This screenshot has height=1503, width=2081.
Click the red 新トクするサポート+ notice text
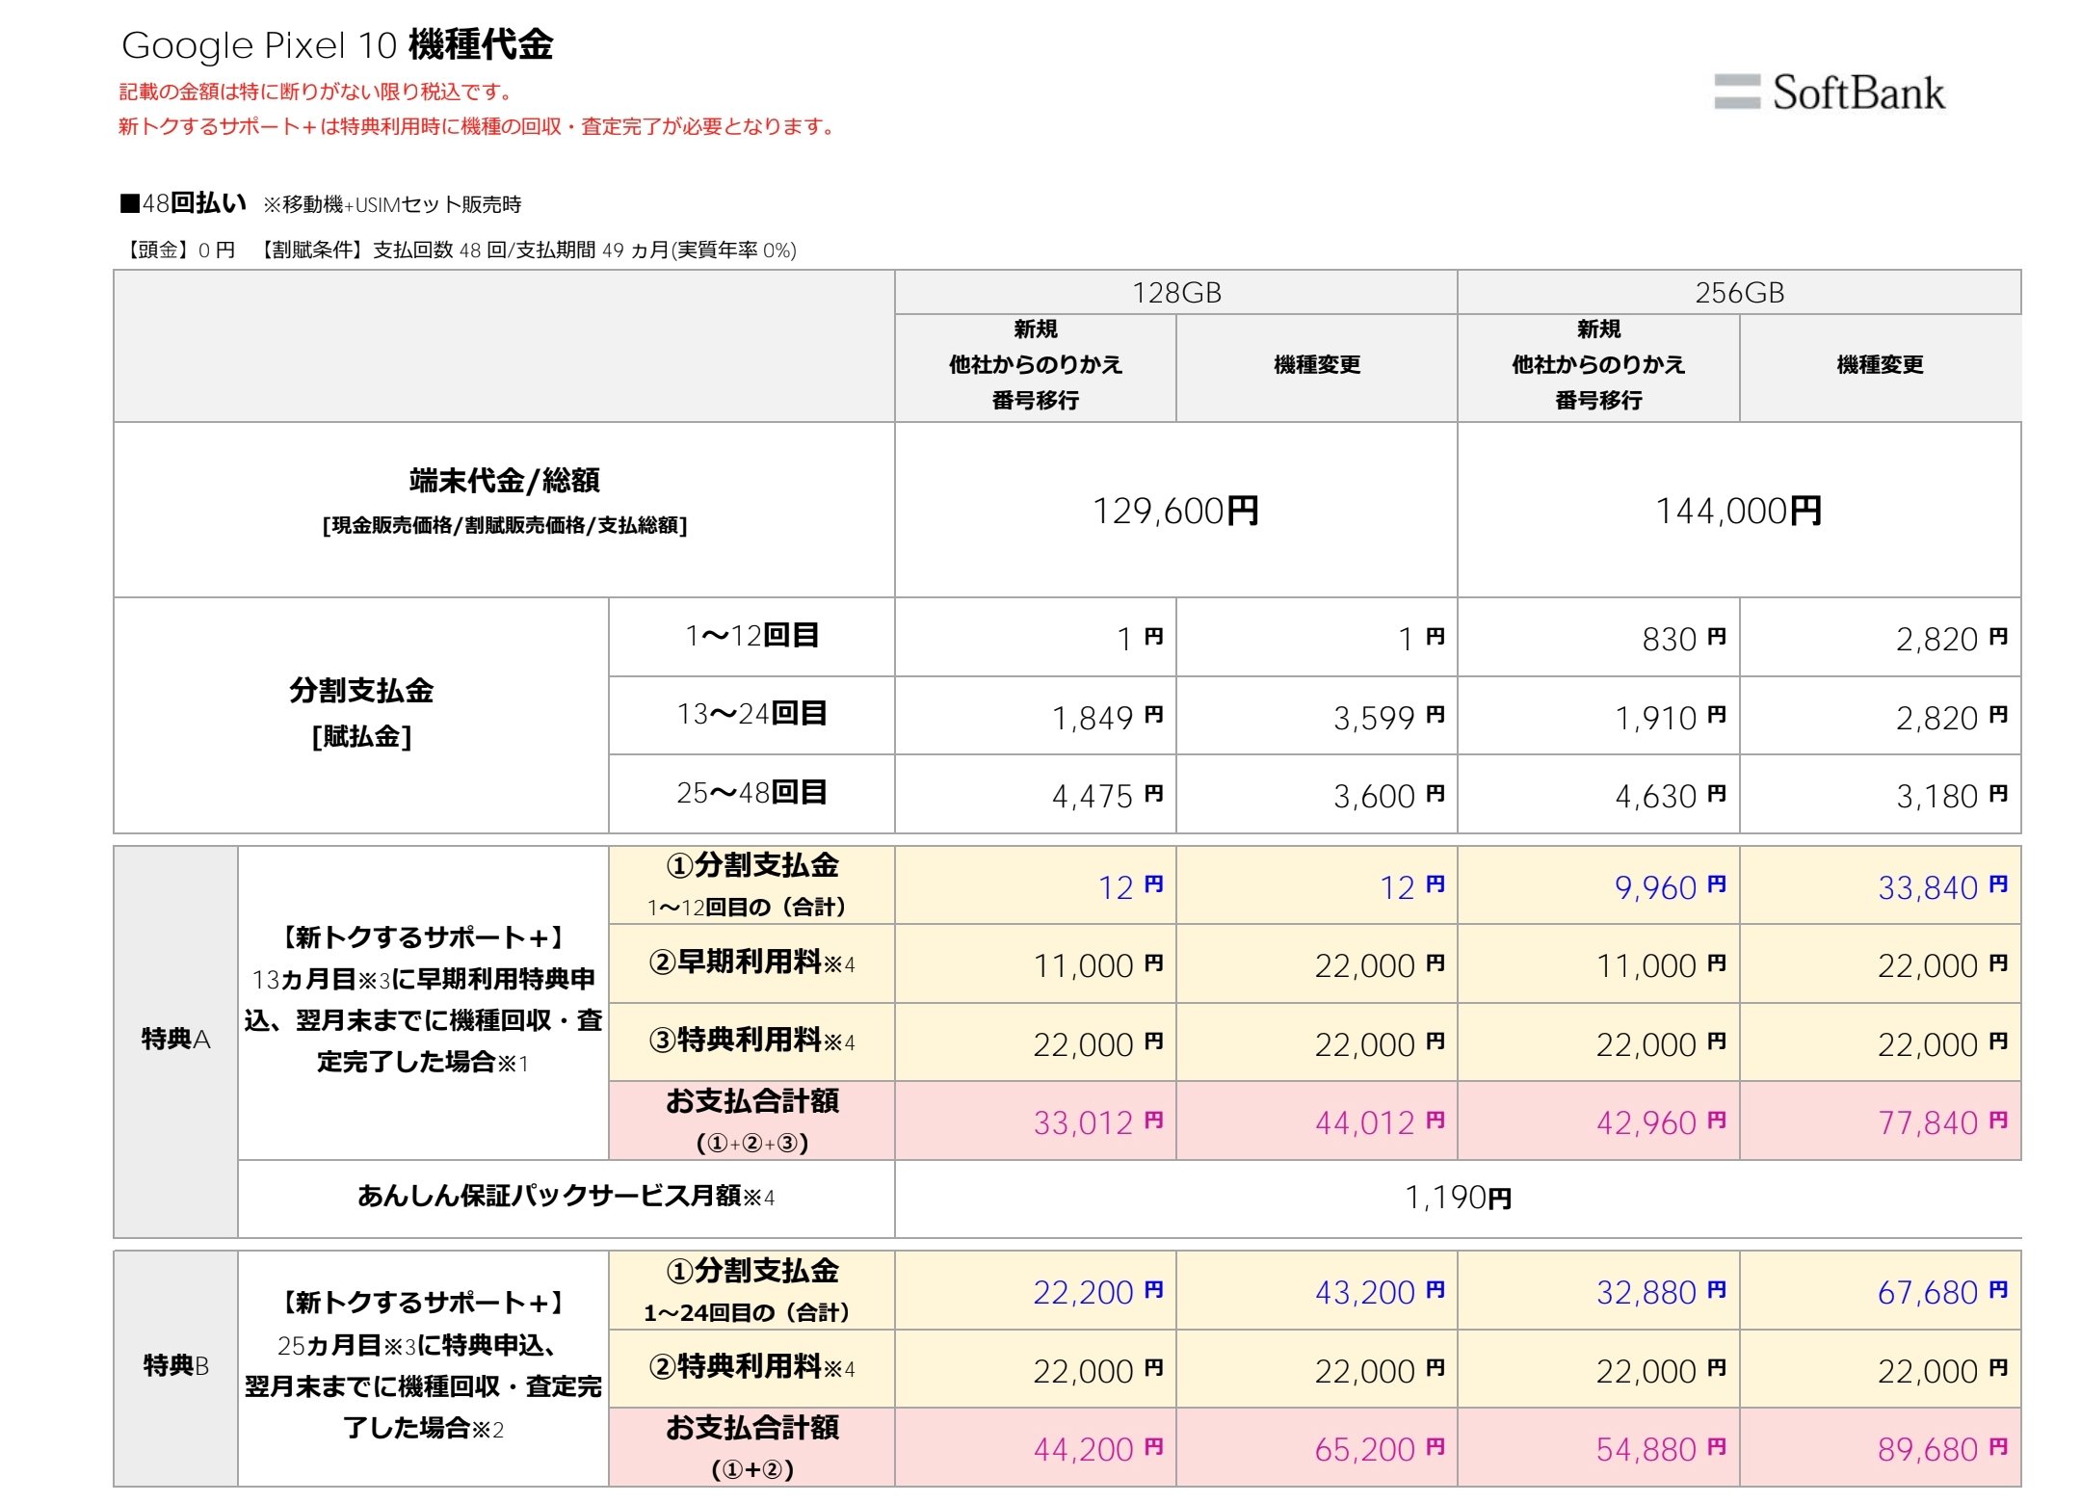point(477,126)
